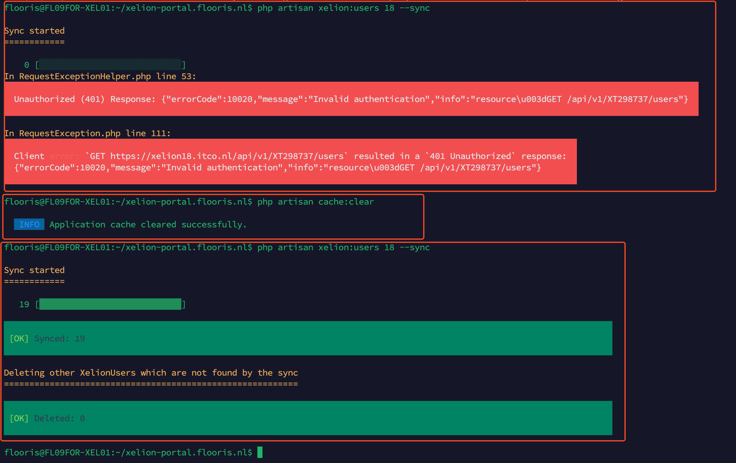The height and width of the screenshot is (463, 736).
Task: Click the faded 'error:' word after Client
Action: click(x=65, y=156)
